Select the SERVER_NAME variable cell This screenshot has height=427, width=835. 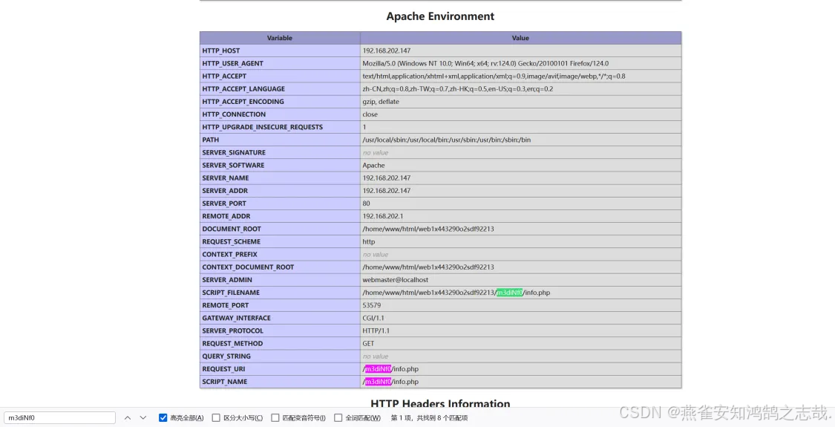(x=280, y=178)
